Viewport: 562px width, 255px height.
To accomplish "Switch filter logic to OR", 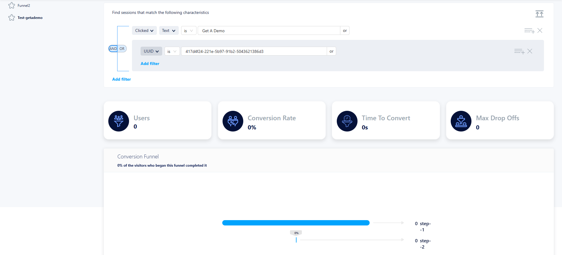I will tap(122, 49).
